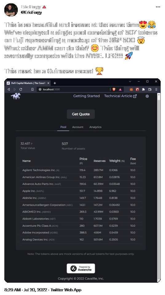165x295 pixels.
Task: Click the Weight (%) column header
Action: click(117, 161)
